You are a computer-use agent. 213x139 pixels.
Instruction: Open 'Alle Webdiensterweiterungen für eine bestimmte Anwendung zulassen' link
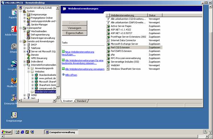[x=83, y=62]
